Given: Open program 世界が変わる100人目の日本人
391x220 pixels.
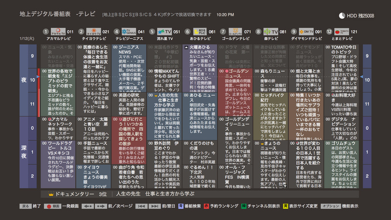Looking at the screenshot, I should [x=306, y=164].
